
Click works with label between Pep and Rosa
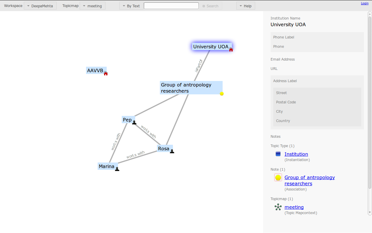(149, 132)
